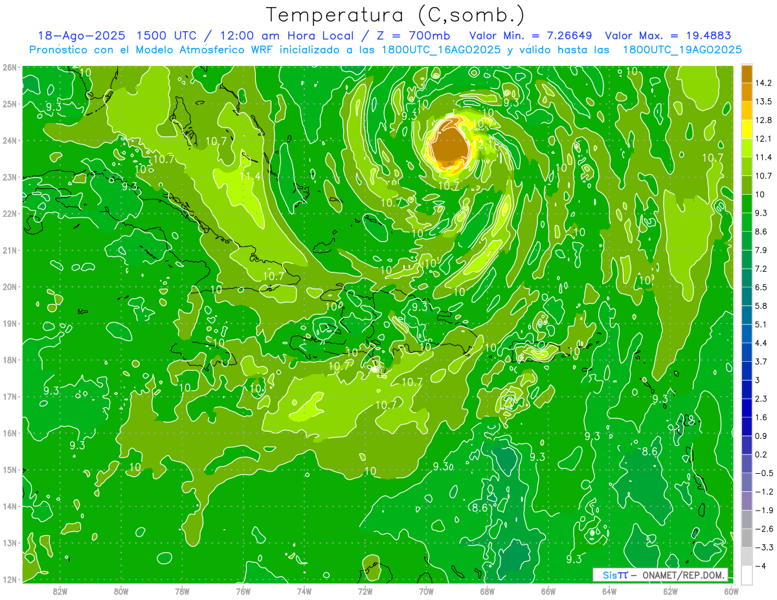
Task: Click the '14N' latitude axis label
Action: [x=10, y=506]
